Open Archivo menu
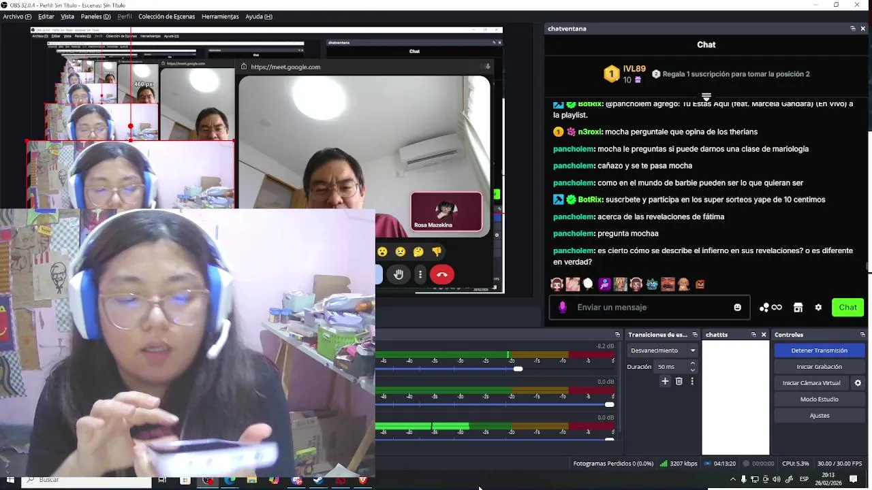Viewport: 872px width, 490px height. 17,16
